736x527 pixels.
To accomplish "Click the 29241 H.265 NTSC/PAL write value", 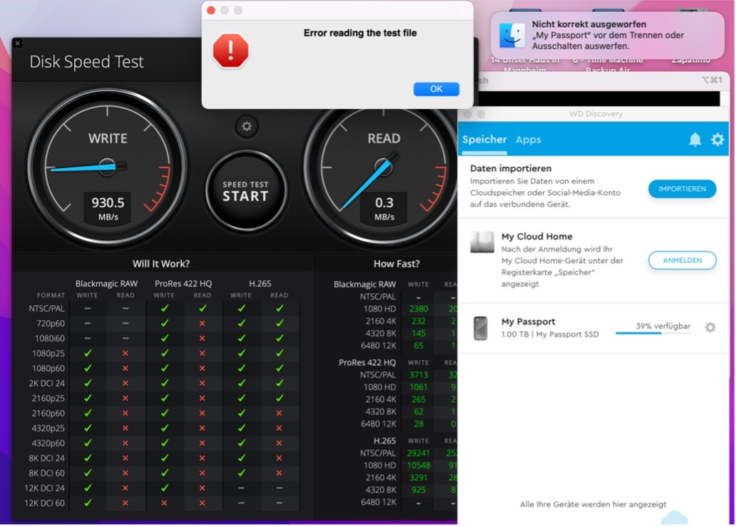I will pos(418,453).
